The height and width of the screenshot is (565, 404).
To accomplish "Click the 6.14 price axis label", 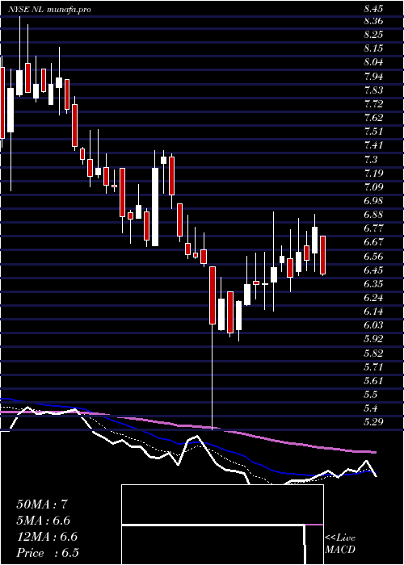I will pos(373,312).
